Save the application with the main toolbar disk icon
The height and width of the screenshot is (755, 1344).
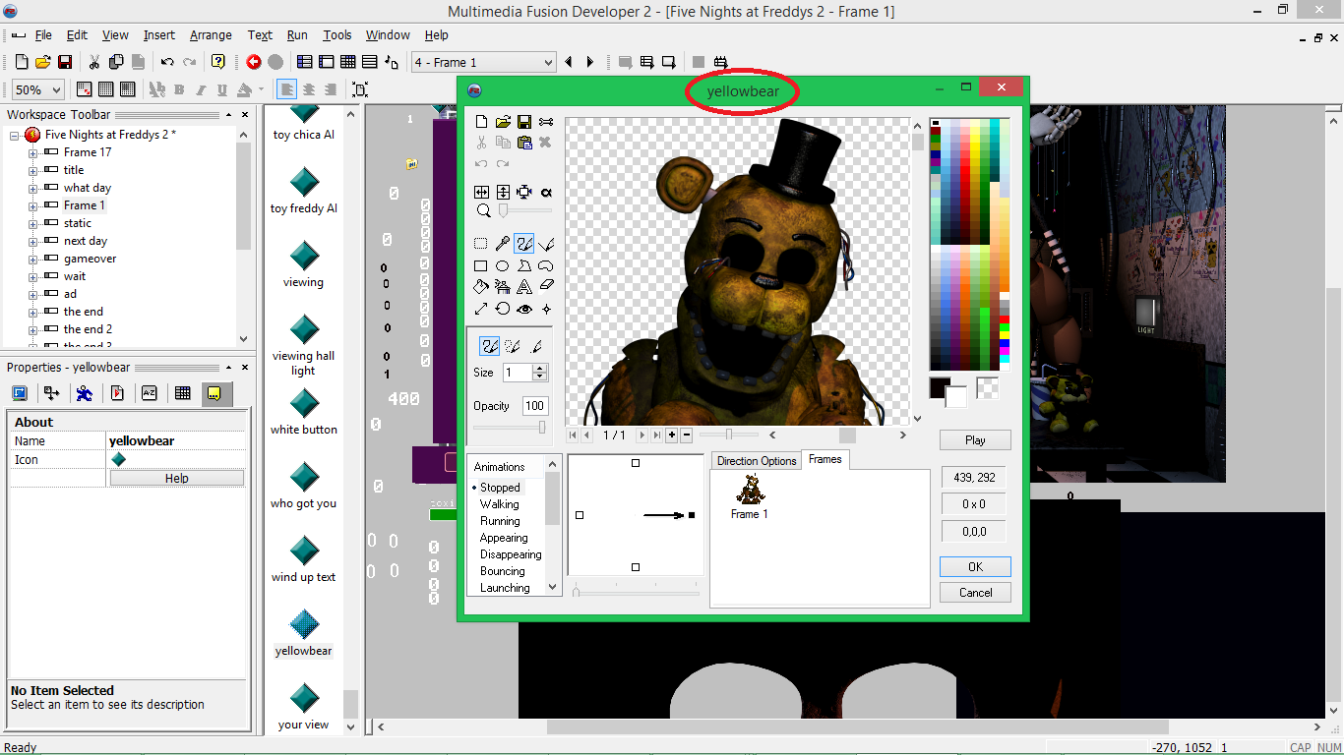click(65, 62)
